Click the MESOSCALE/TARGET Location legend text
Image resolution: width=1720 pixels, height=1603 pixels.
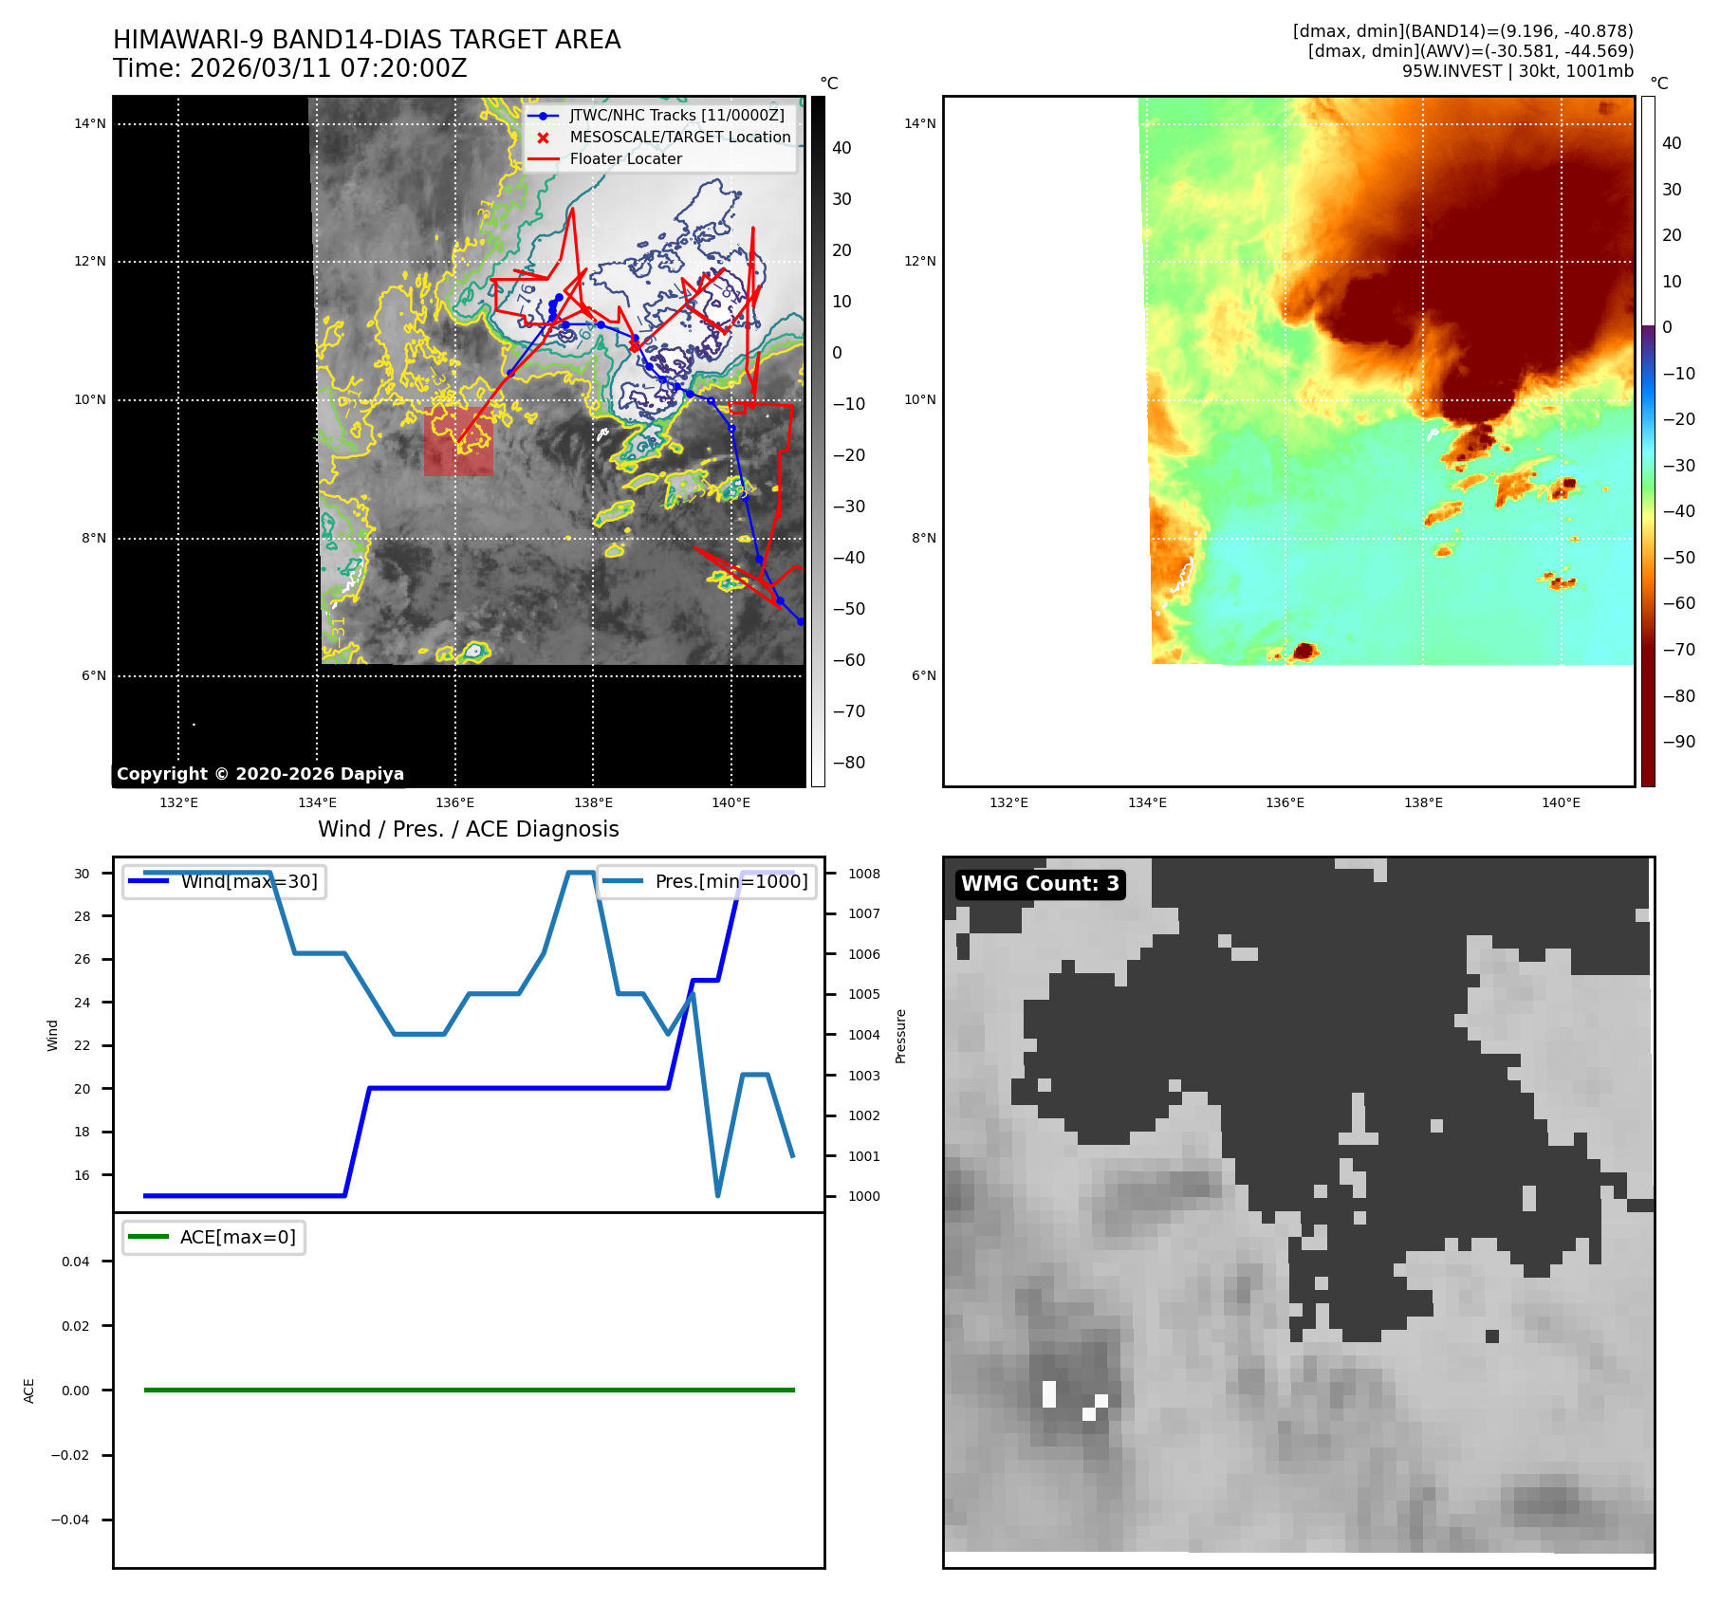[679, 138]
